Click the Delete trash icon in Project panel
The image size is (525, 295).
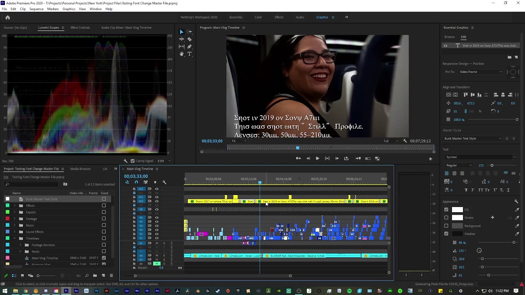click(111, 276)
